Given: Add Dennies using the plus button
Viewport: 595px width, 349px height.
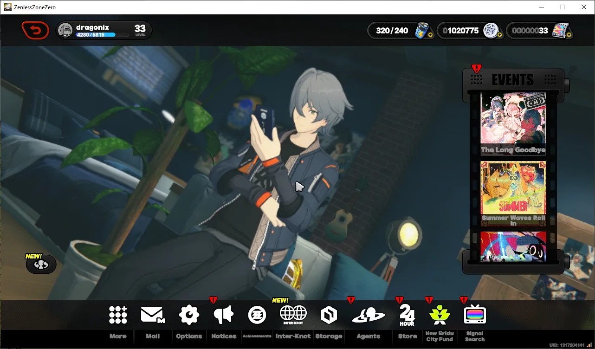Looking at the screenshot, I should pos(500,34).
